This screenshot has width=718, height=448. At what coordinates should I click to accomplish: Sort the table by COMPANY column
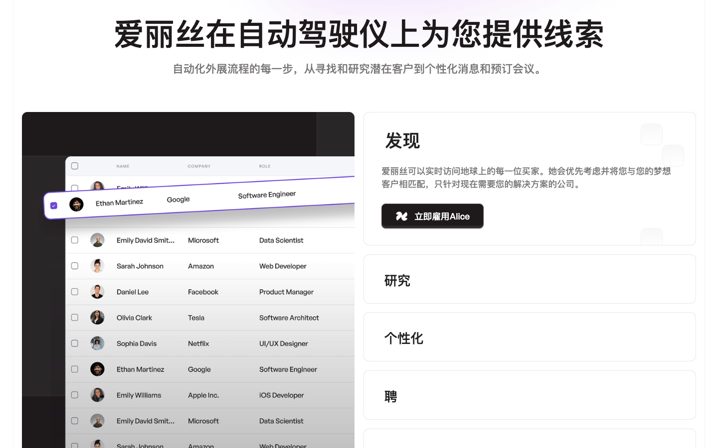point(199,166)
